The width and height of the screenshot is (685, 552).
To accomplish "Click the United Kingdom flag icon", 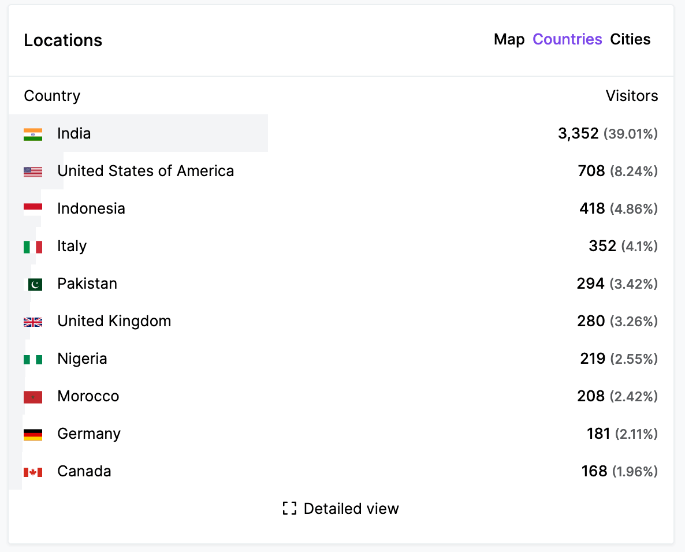I will point(33,321).
